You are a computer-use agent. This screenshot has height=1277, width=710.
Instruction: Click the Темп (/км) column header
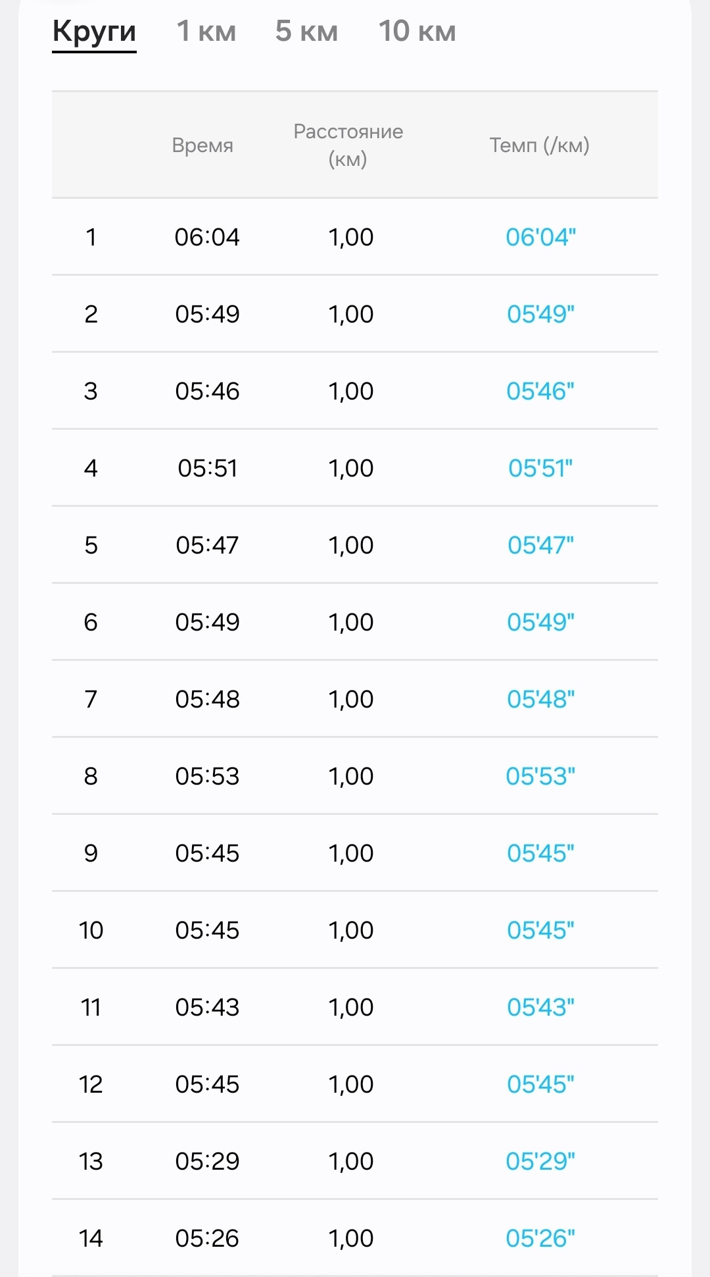pyautogui.click(x=540, y=145)
